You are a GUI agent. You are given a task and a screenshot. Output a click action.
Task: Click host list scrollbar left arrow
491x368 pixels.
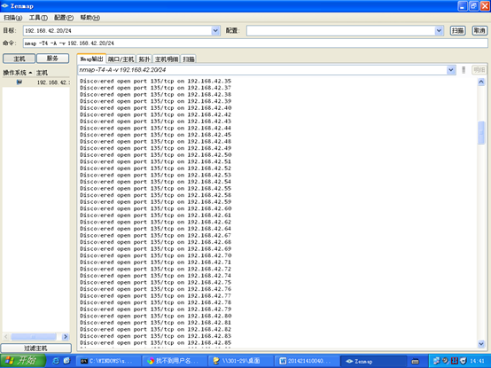(x=6, y=337)
